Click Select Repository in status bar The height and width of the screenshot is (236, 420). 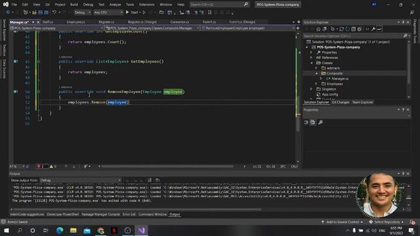[x=387, y=222]
